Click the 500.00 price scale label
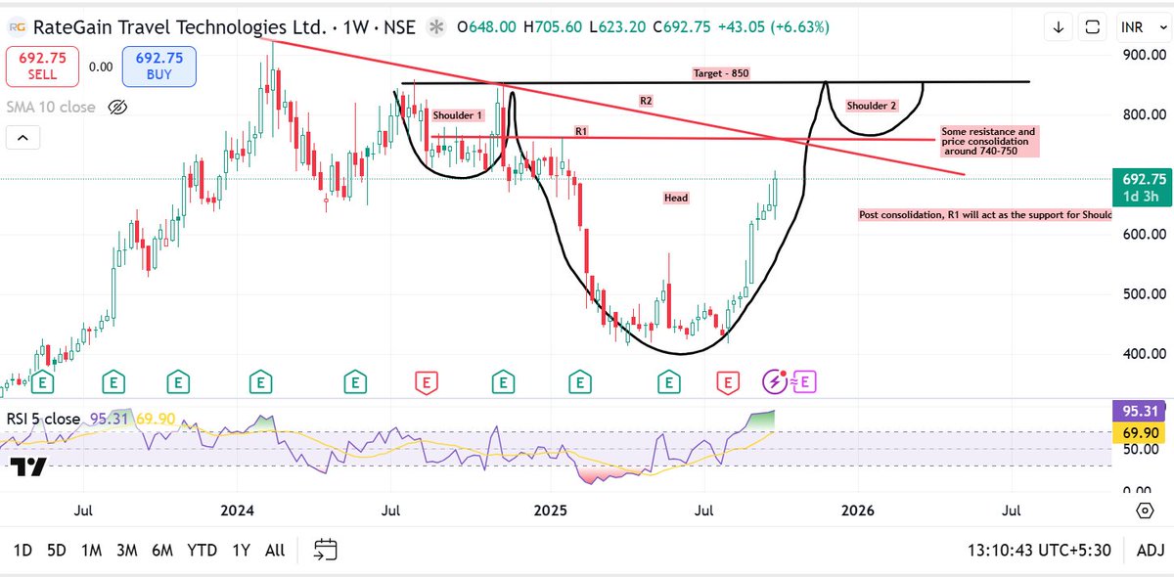The image size is (1174, 577). (1144, 293)
